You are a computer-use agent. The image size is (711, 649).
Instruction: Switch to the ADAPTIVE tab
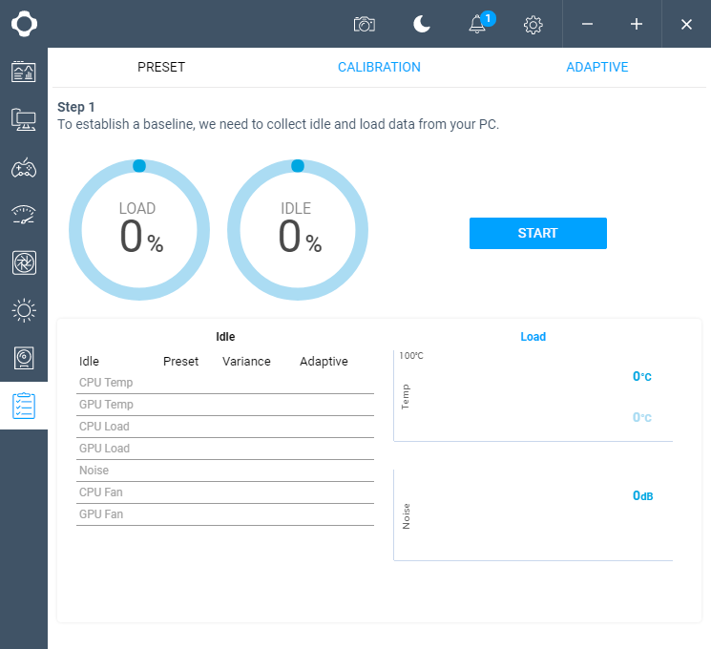pyautogui.click(x=596, y=67)
